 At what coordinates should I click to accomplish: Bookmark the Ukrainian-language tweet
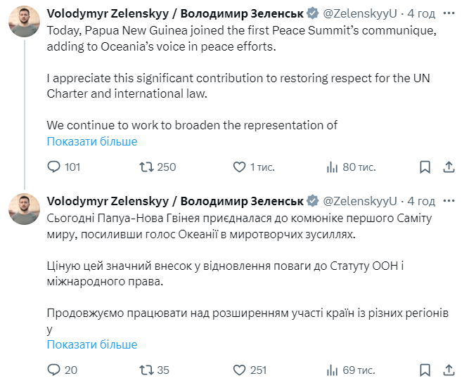425,370
